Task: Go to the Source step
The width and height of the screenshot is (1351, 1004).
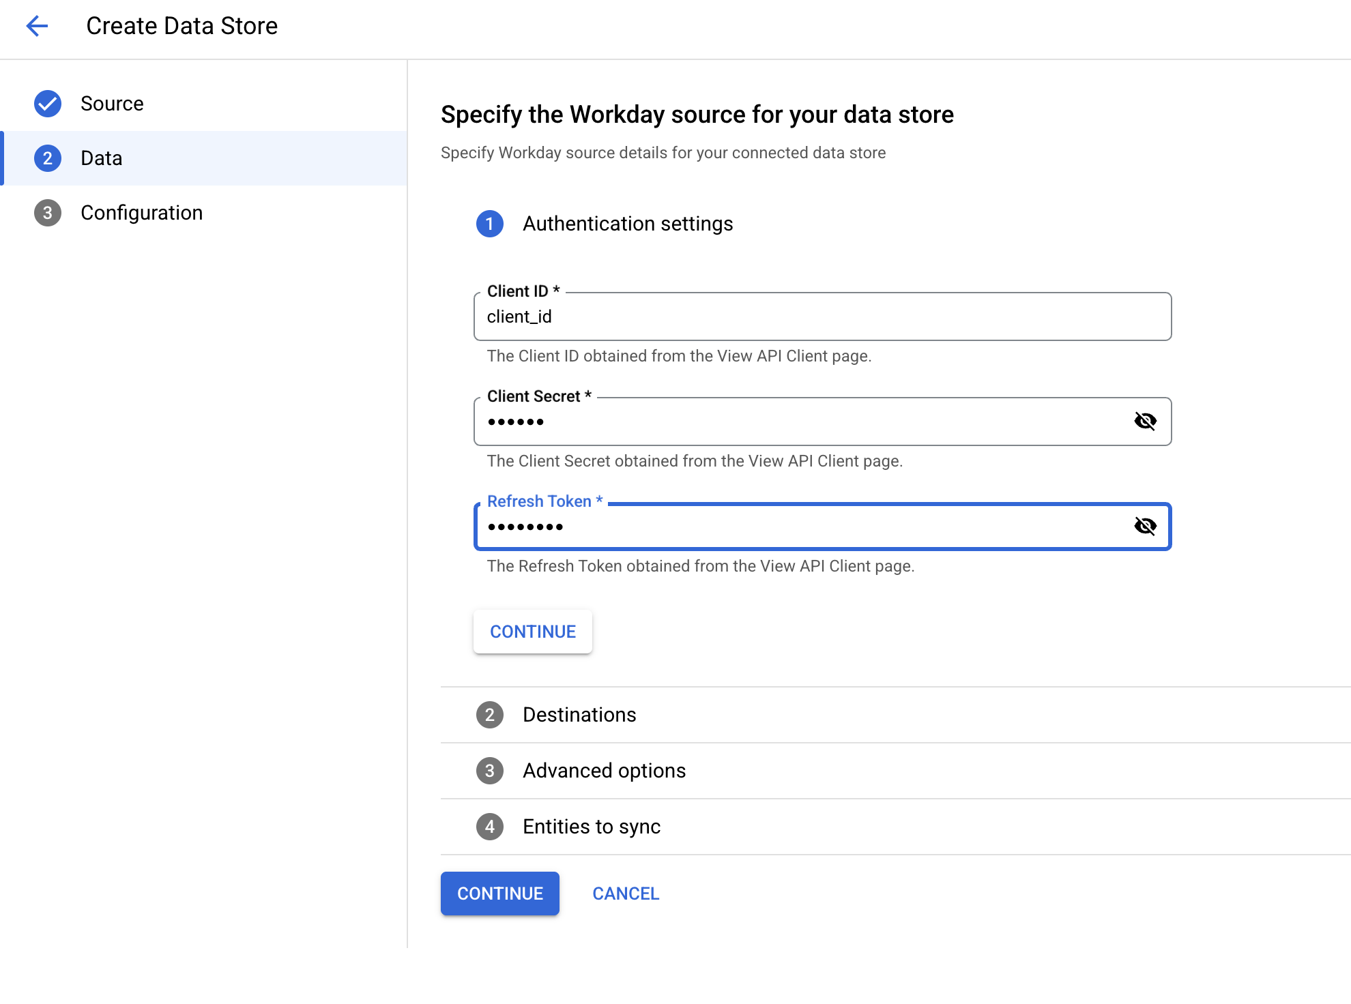Action: point(205,104)
